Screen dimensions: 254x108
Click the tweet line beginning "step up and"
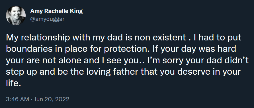[x=123, y=72]
